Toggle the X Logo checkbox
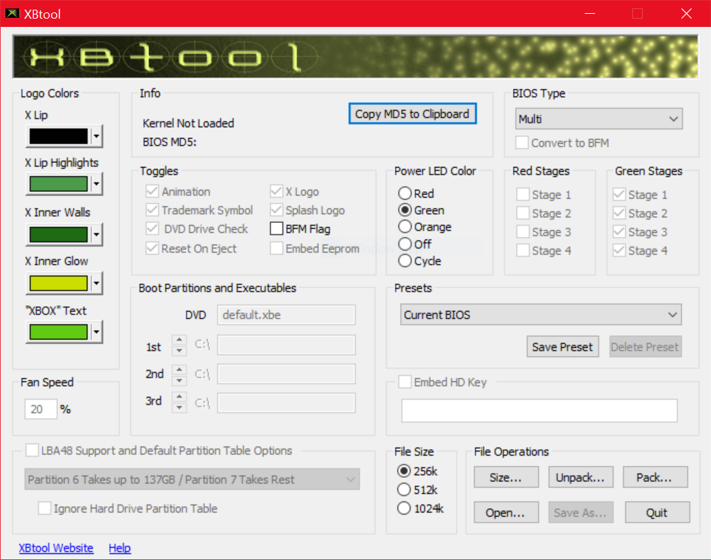The height and width of the screenshot is (560, 711). 276,191
